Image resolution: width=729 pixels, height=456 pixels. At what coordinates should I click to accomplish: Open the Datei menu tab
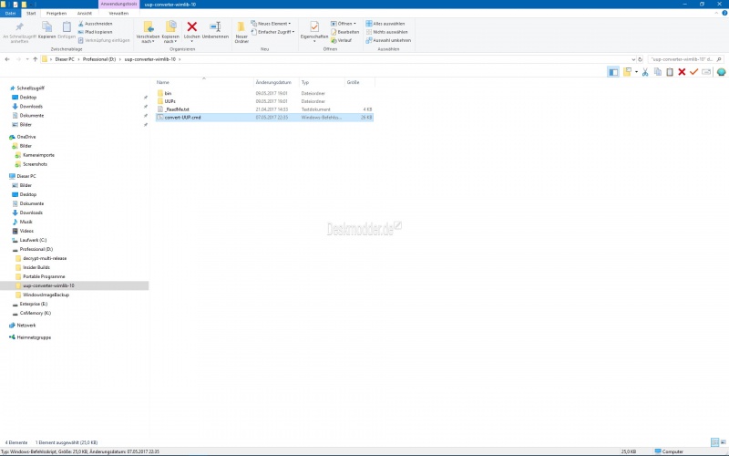(x=10, y=14)
